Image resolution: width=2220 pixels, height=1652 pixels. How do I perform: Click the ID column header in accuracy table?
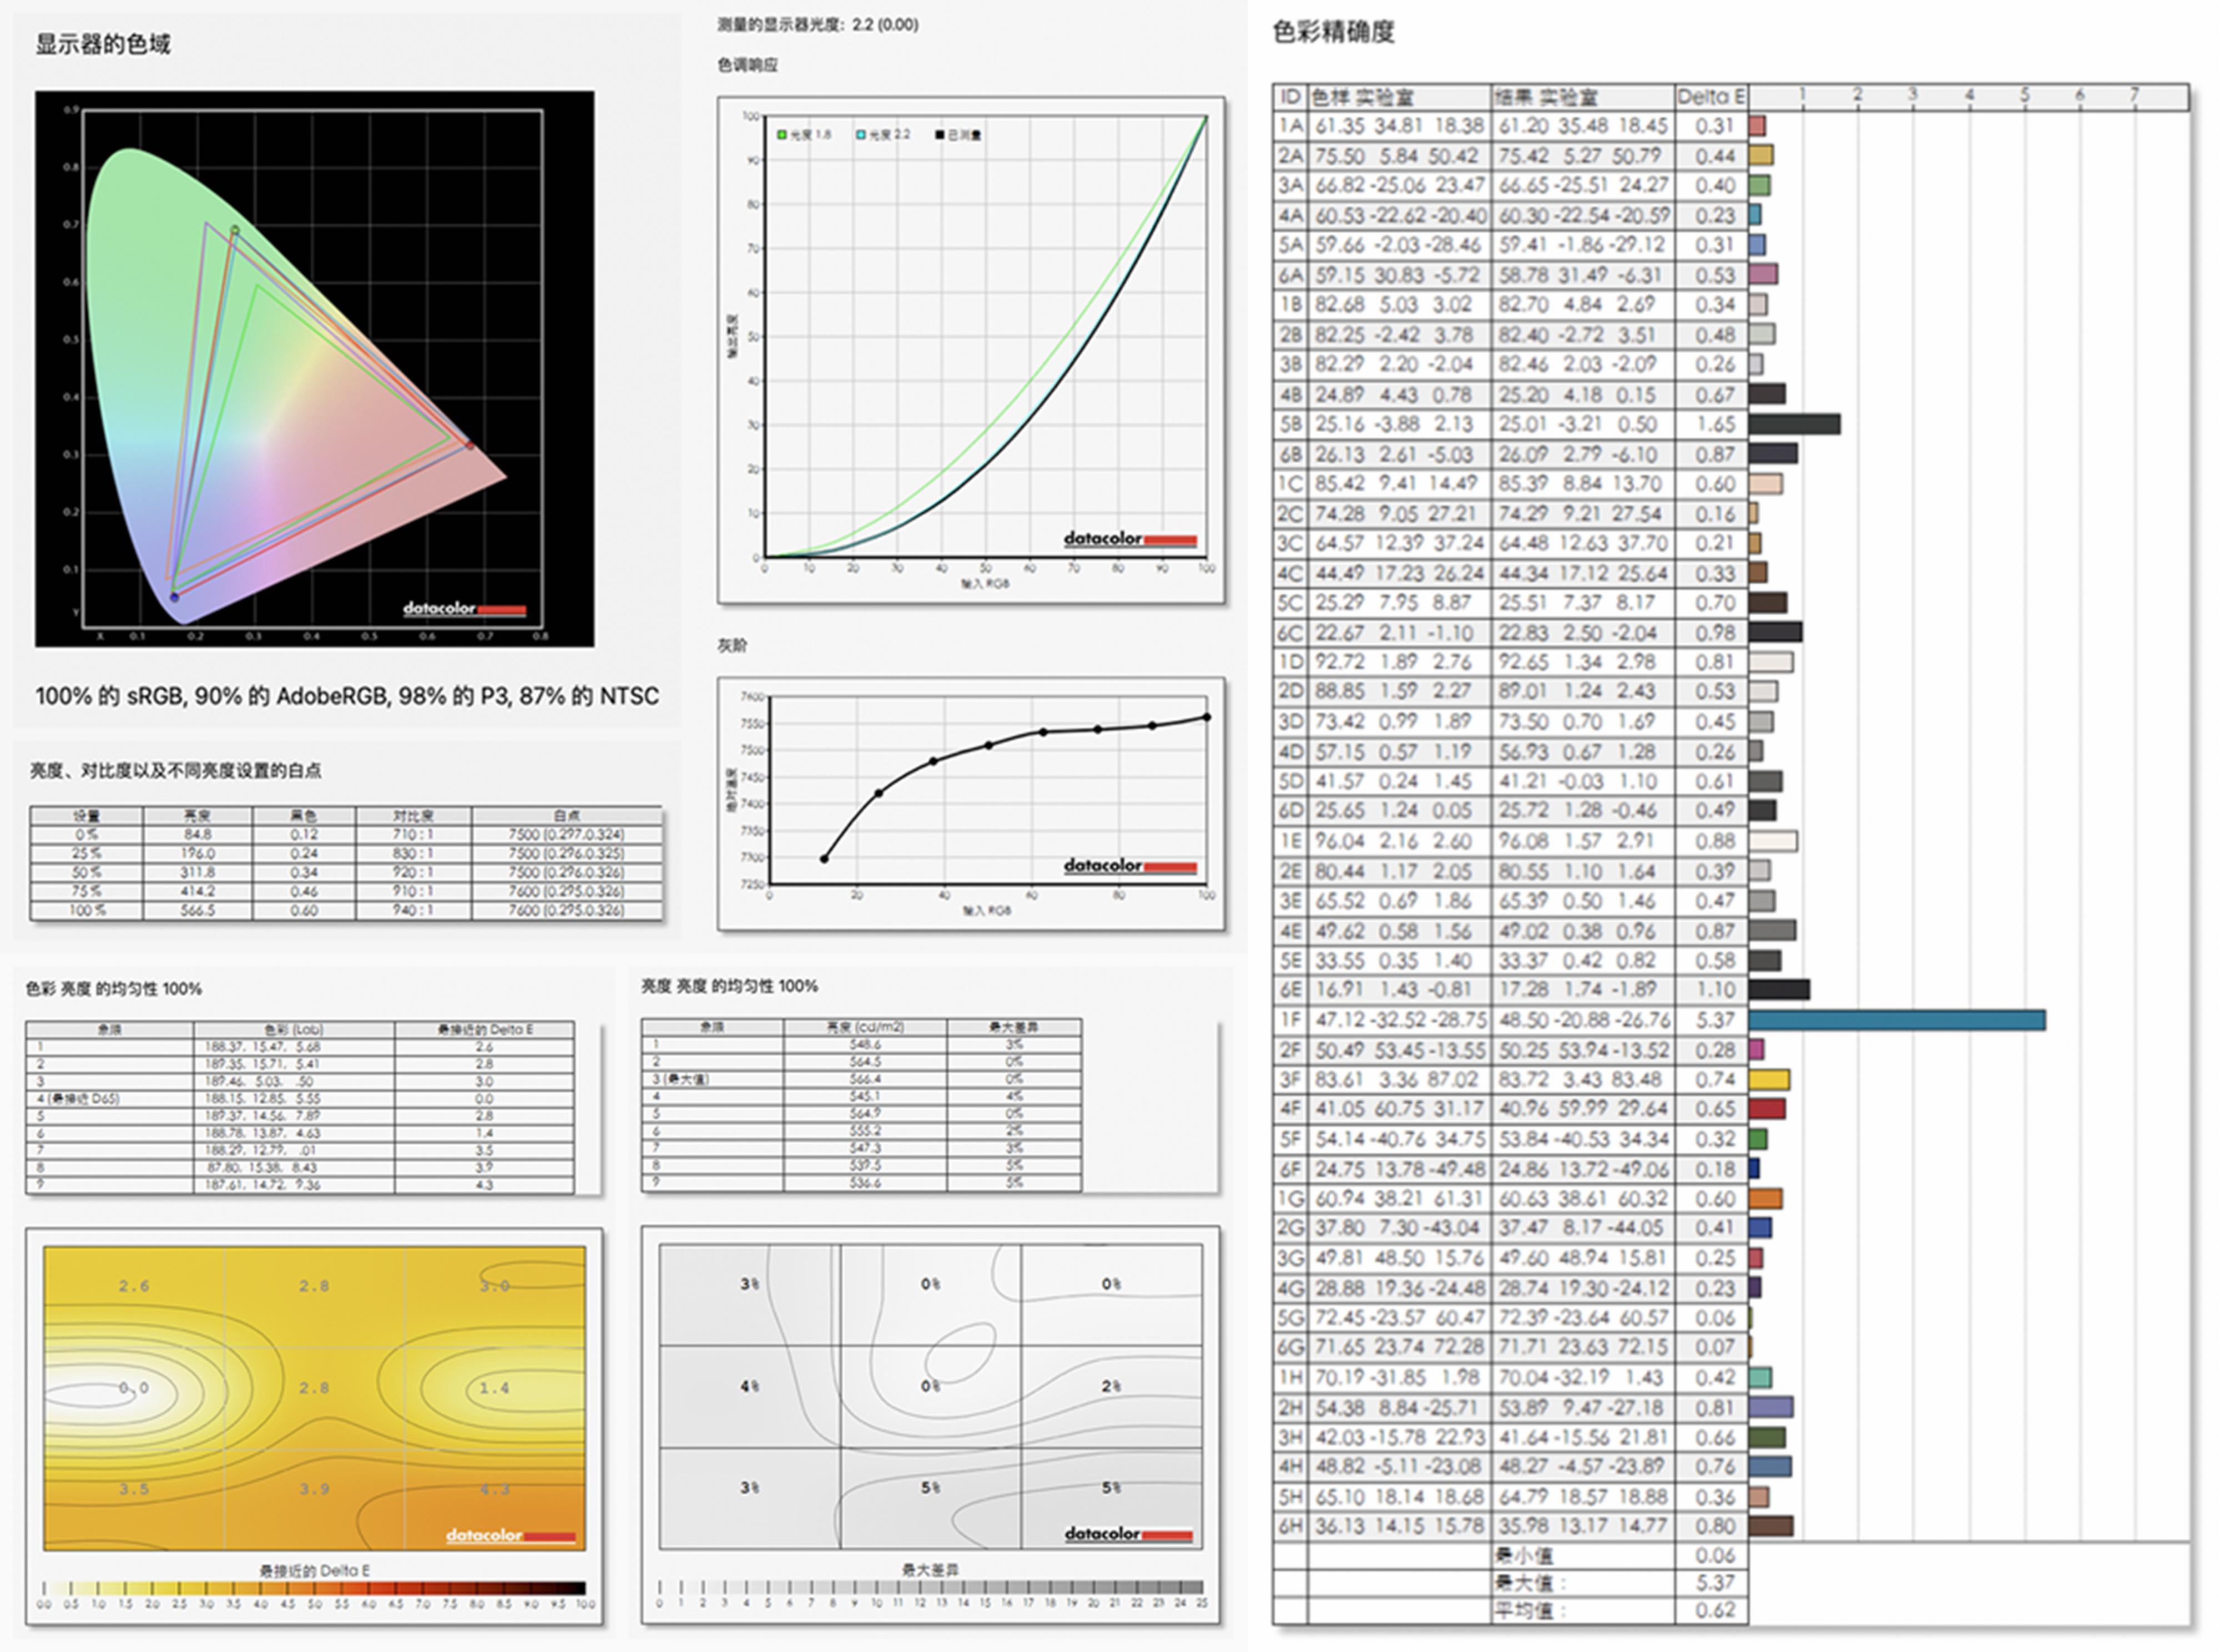(1290, 97)
